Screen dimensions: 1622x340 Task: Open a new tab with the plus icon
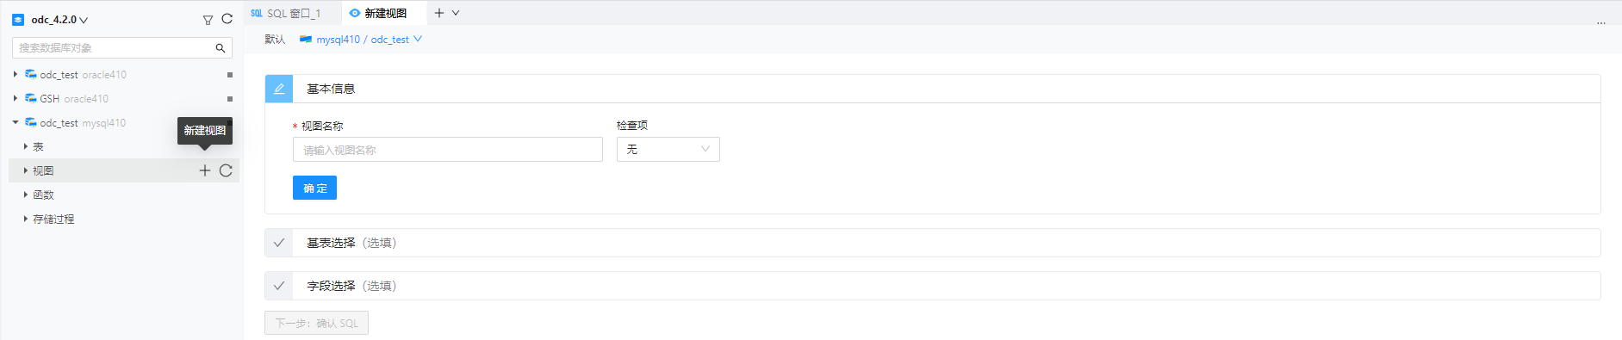(x=439, y=13)
